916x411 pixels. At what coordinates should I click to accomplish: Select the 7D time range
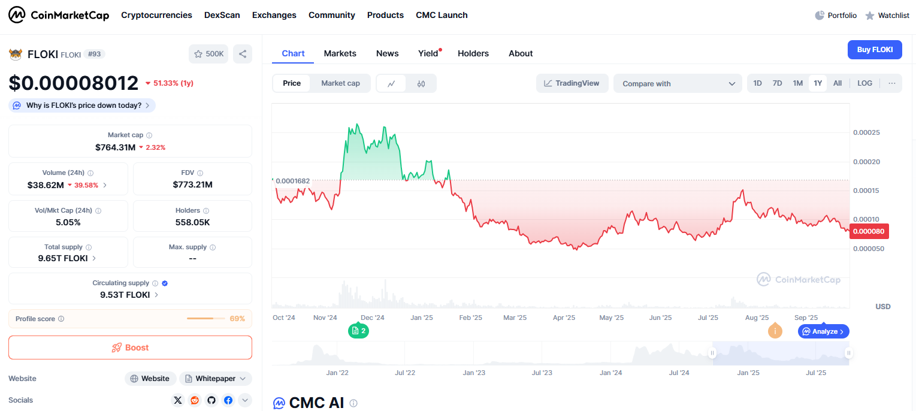tap(777, 83)
